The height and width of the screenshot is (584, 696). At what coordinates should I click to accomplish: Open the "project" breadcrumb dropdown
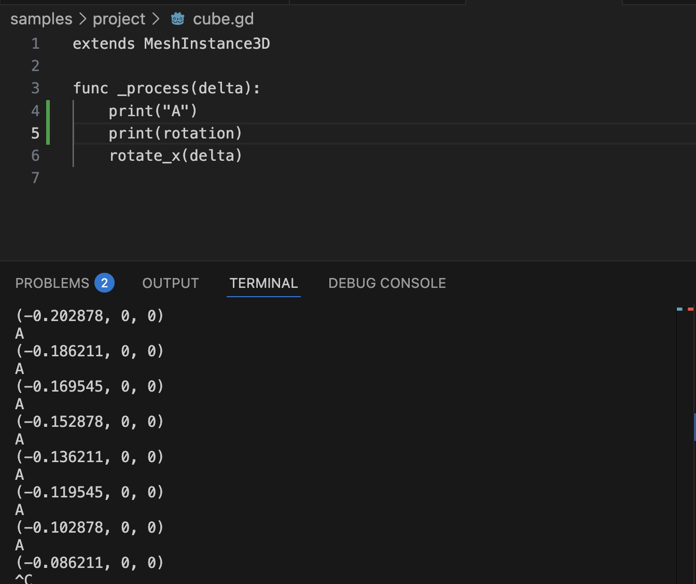(x=119, y=19)
